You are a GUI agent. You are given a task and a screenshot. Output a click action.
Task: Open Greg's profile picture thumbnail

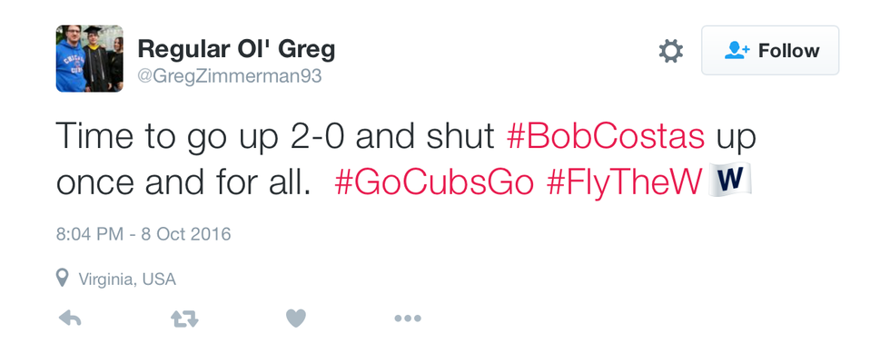coord(89,58)
